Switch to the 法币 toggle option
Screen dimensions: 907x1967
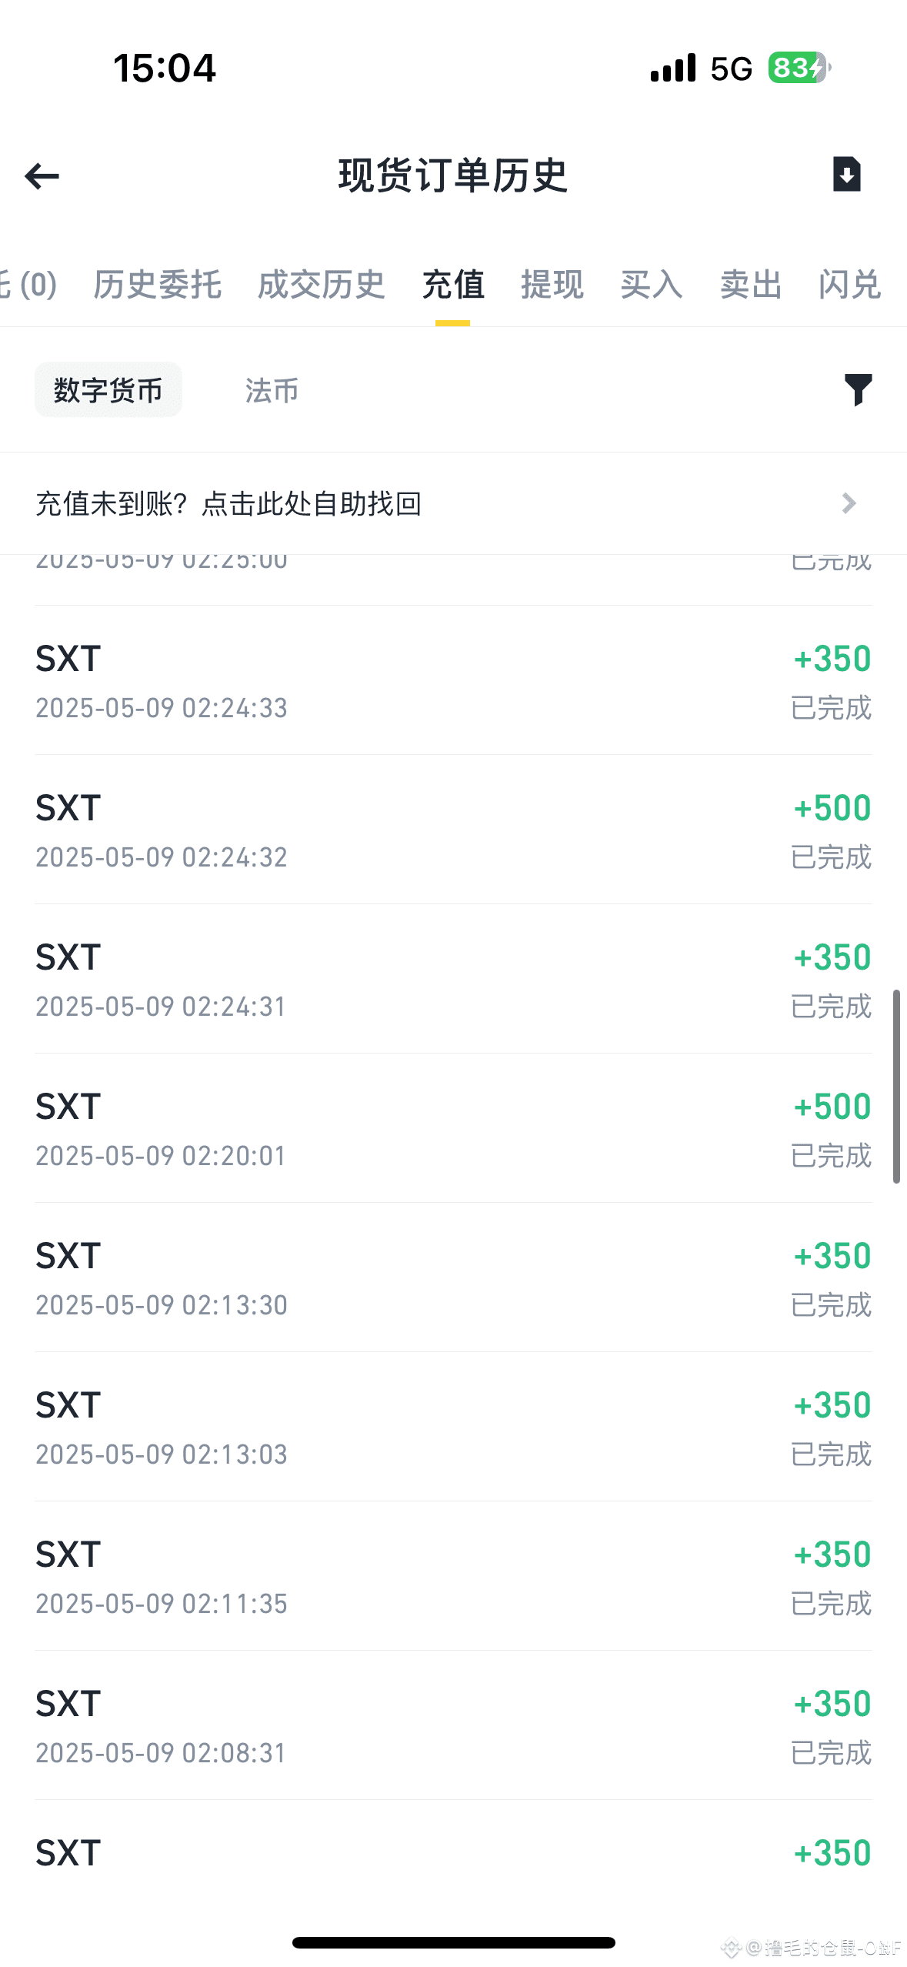272,390
